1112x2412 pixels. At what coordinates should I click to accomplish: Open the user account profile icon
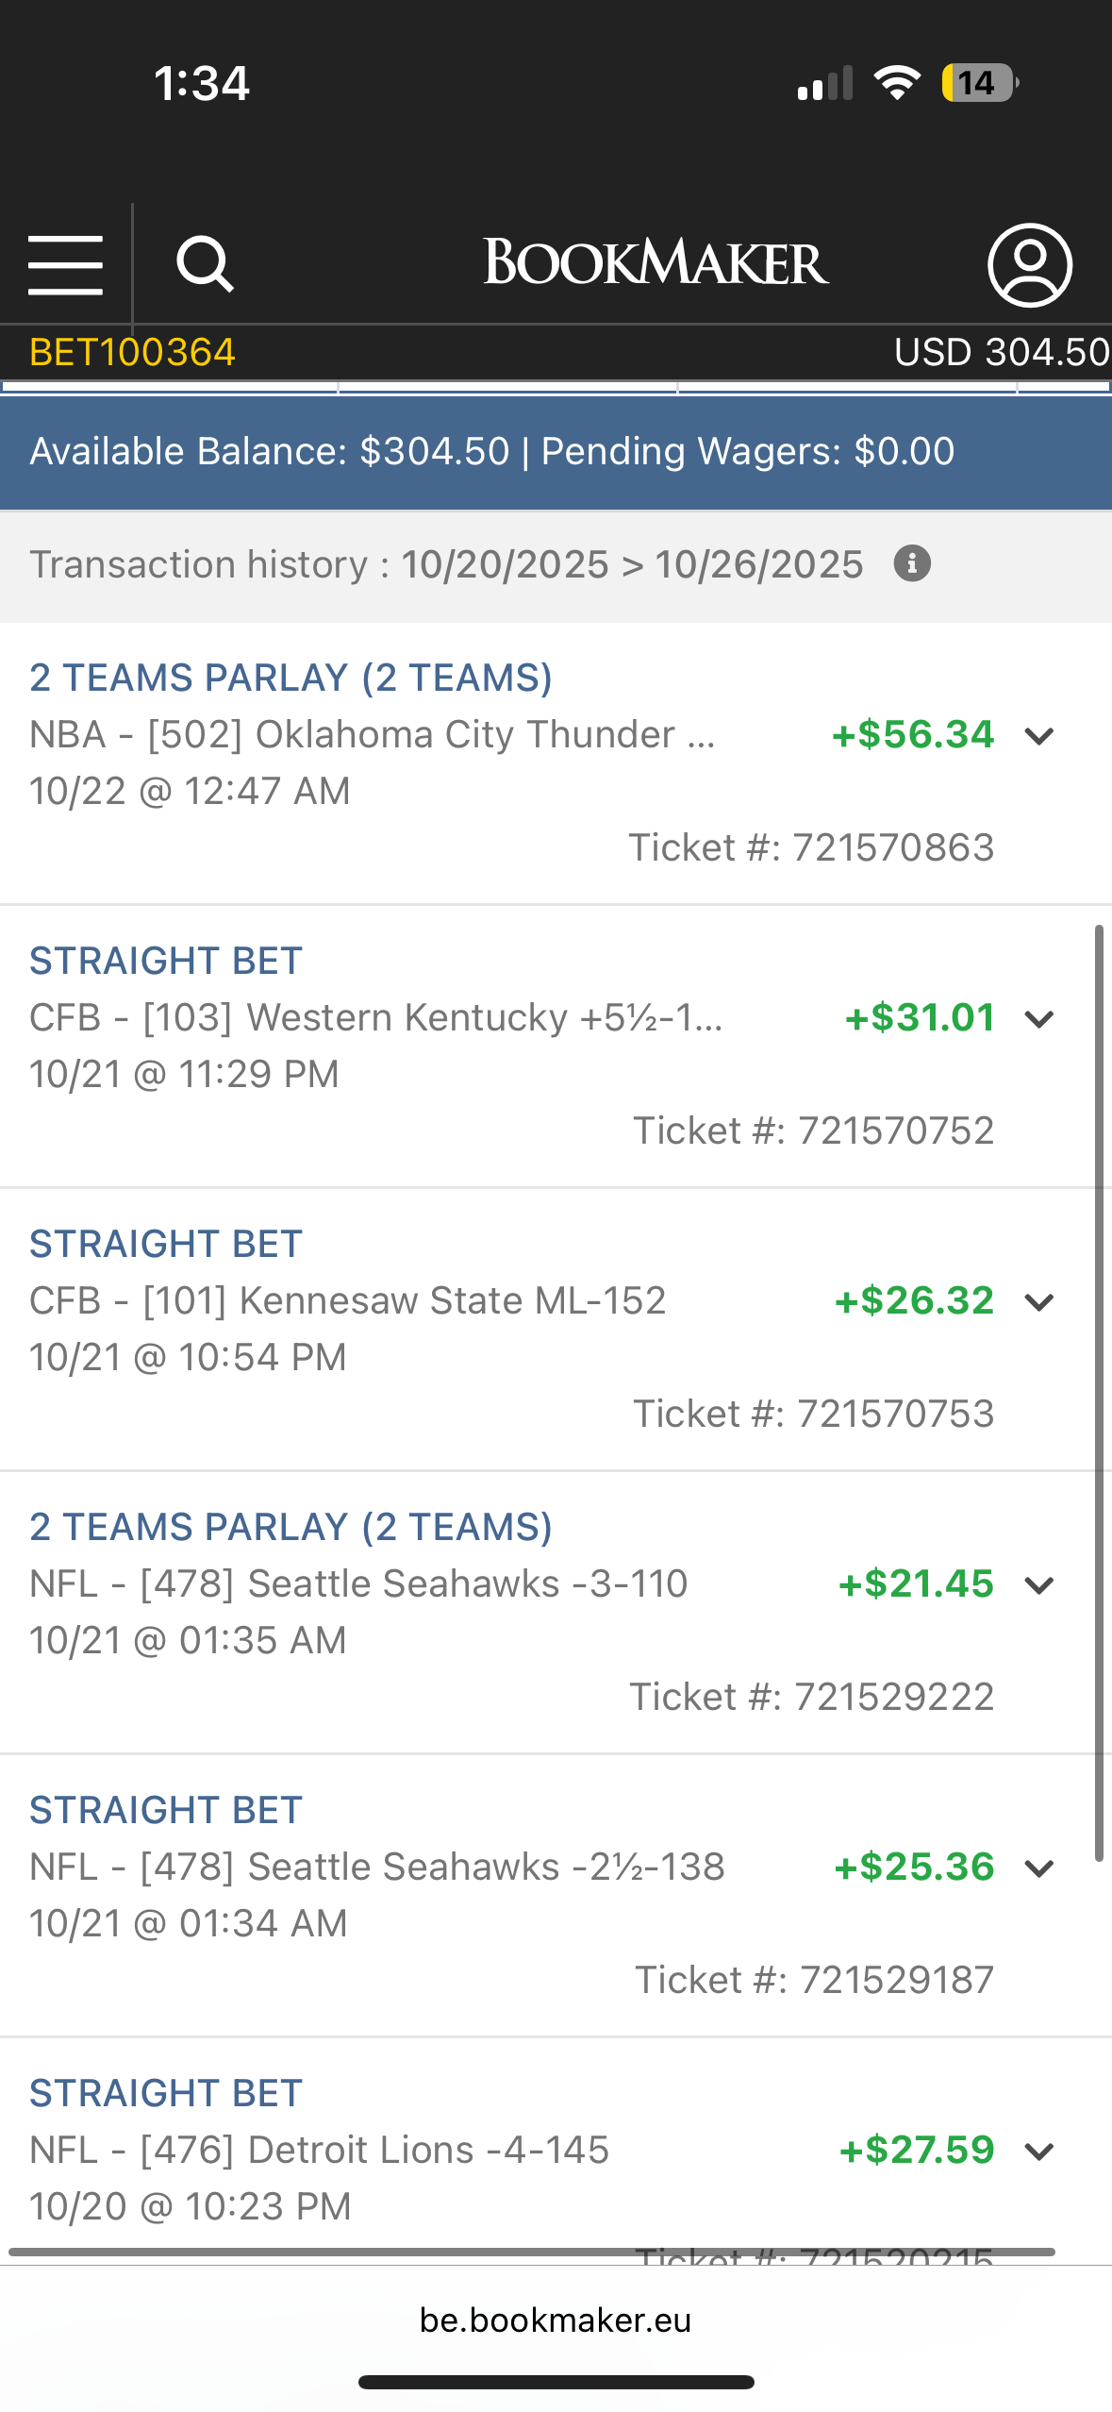[1030, 265]
